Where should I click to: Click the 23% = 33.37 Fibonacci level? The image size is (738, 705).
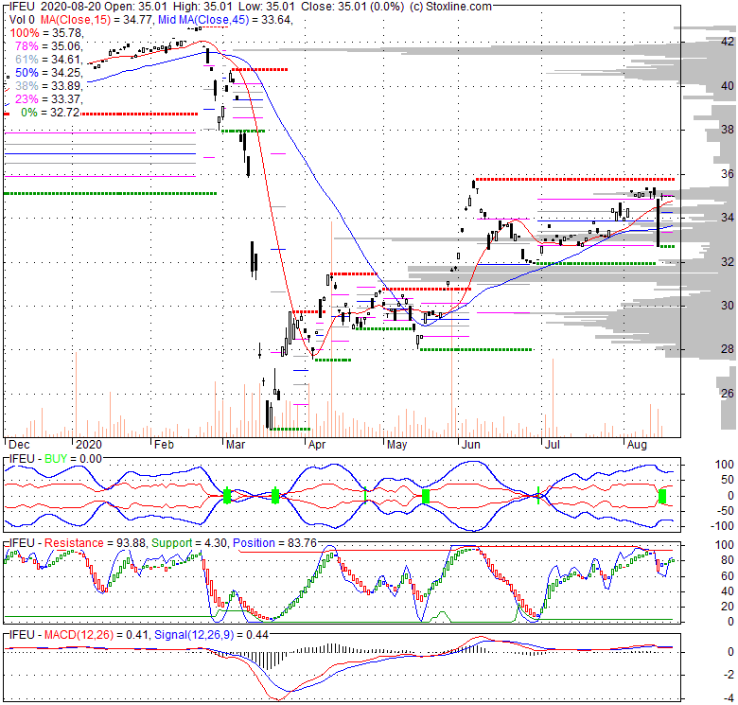(49, 98)
